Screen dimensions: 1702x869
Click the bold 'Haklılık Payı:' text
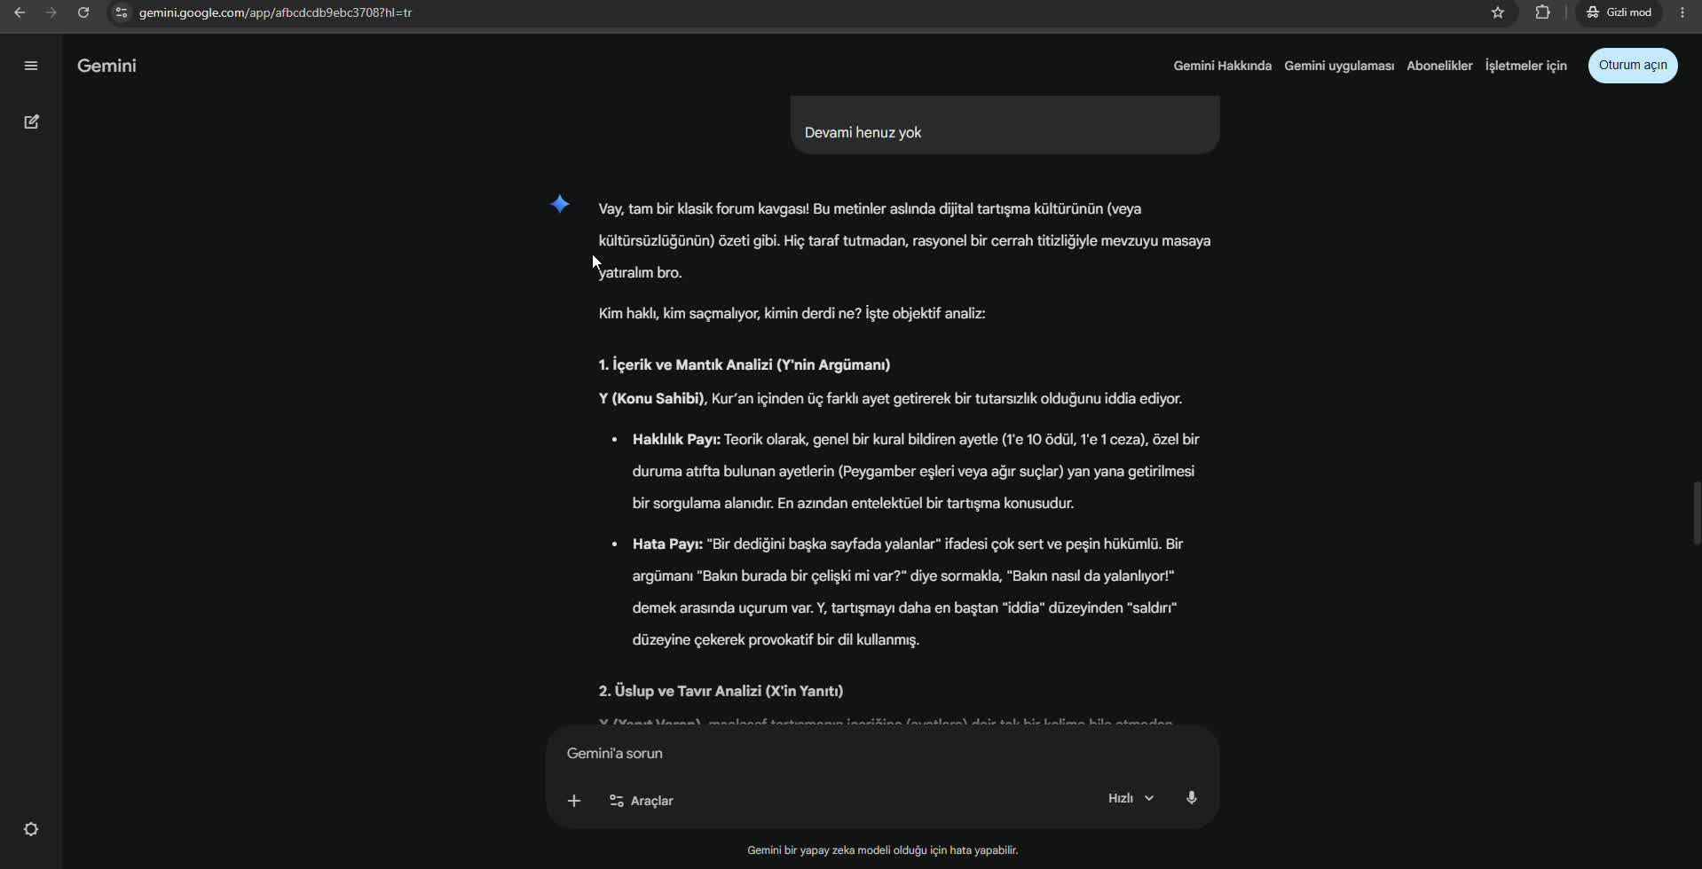tap(676, 439)
